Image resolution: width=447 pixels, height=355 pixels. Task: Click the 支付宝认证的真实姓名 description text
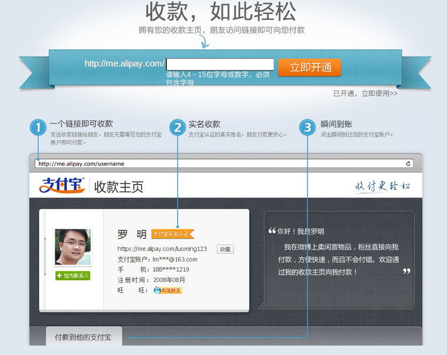[x=238, y=135]
